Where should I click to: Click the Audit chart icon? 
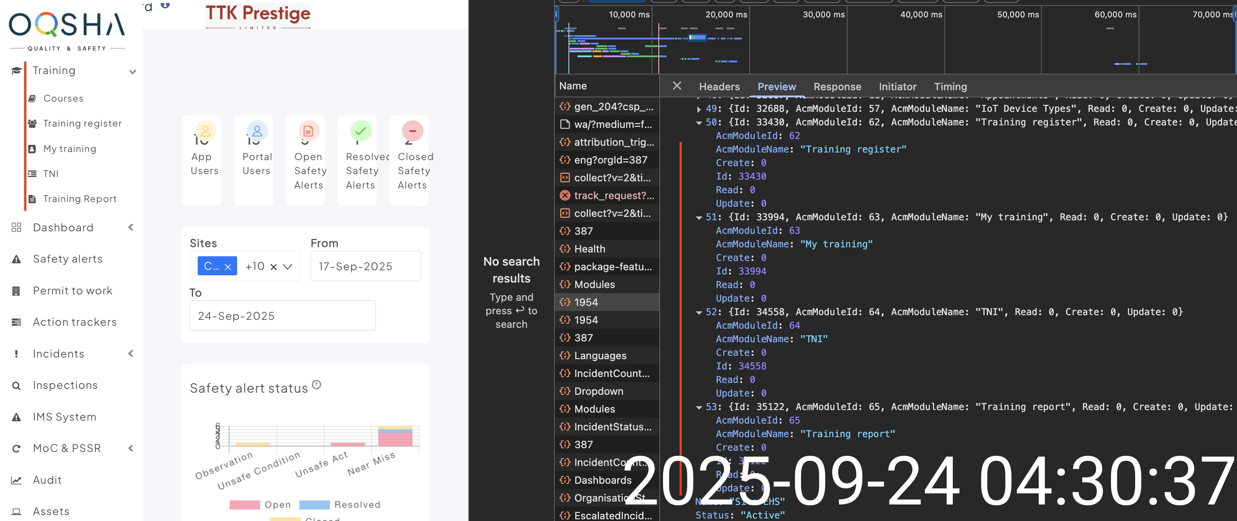coord(16,480)
